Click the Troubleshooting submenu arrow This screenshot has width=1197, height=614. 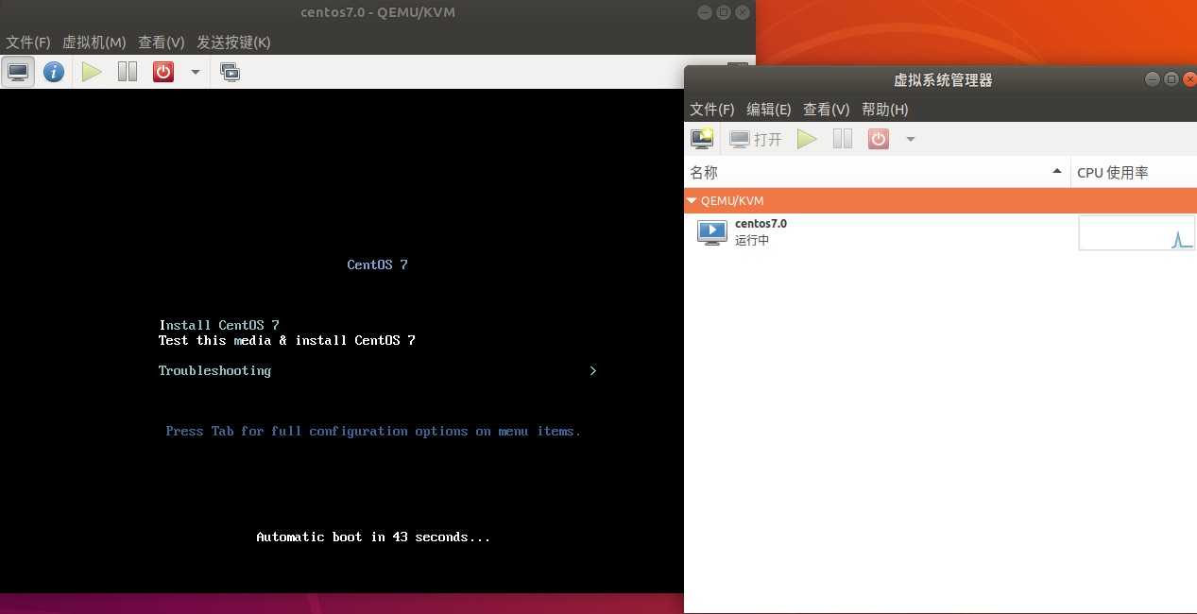tap(593, 370)
